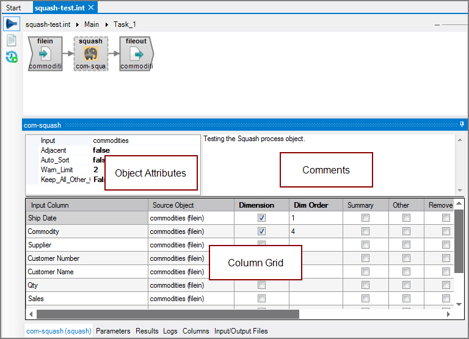Select the fileout node in canvas
The height and width of the screenshot is (339, 469).
point(136,53)
